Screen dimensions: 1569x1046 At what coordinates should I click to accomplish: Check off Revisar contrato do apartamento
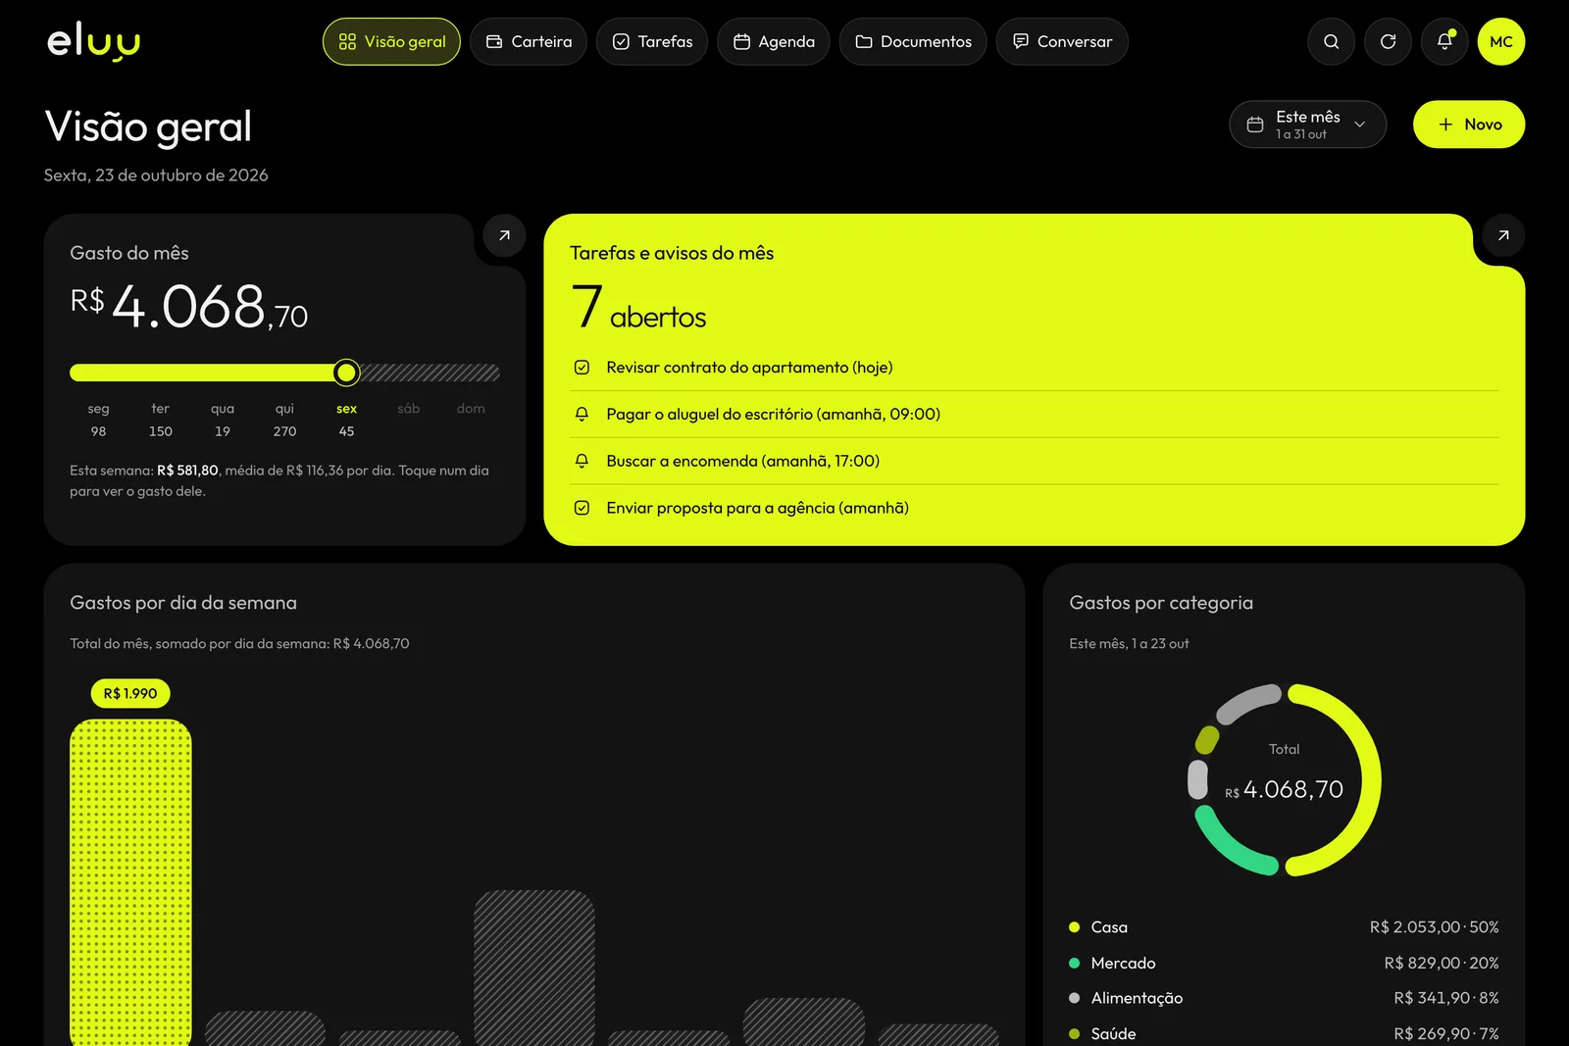coord(582,368)
